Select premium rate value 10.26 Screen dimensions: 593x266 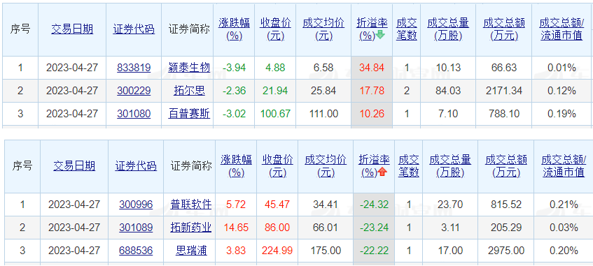[372, 114]
